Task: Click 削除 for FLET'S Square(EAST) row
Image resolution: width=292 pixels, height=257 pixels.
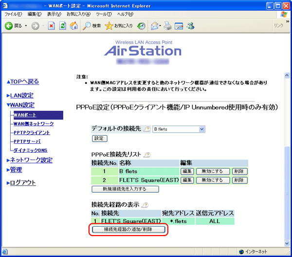Action: click(239, 180)
